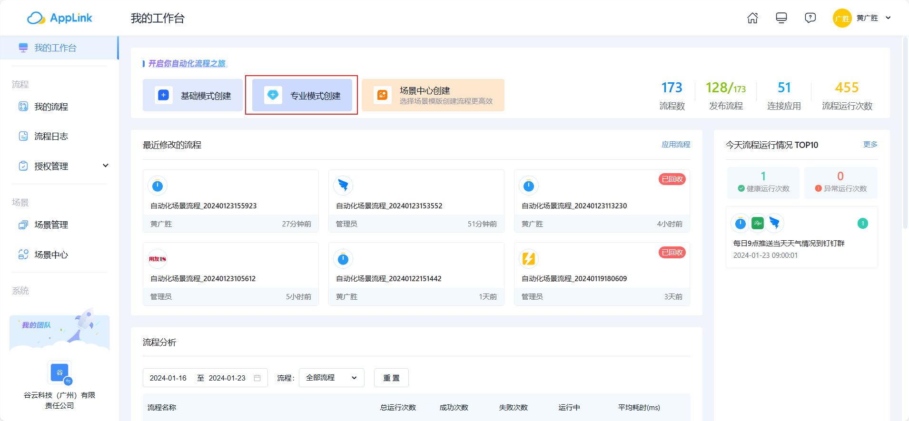Click the 51 连接应用 statistic
The width and height of the screenshot is (909, 421).
[x=784, y=95]
